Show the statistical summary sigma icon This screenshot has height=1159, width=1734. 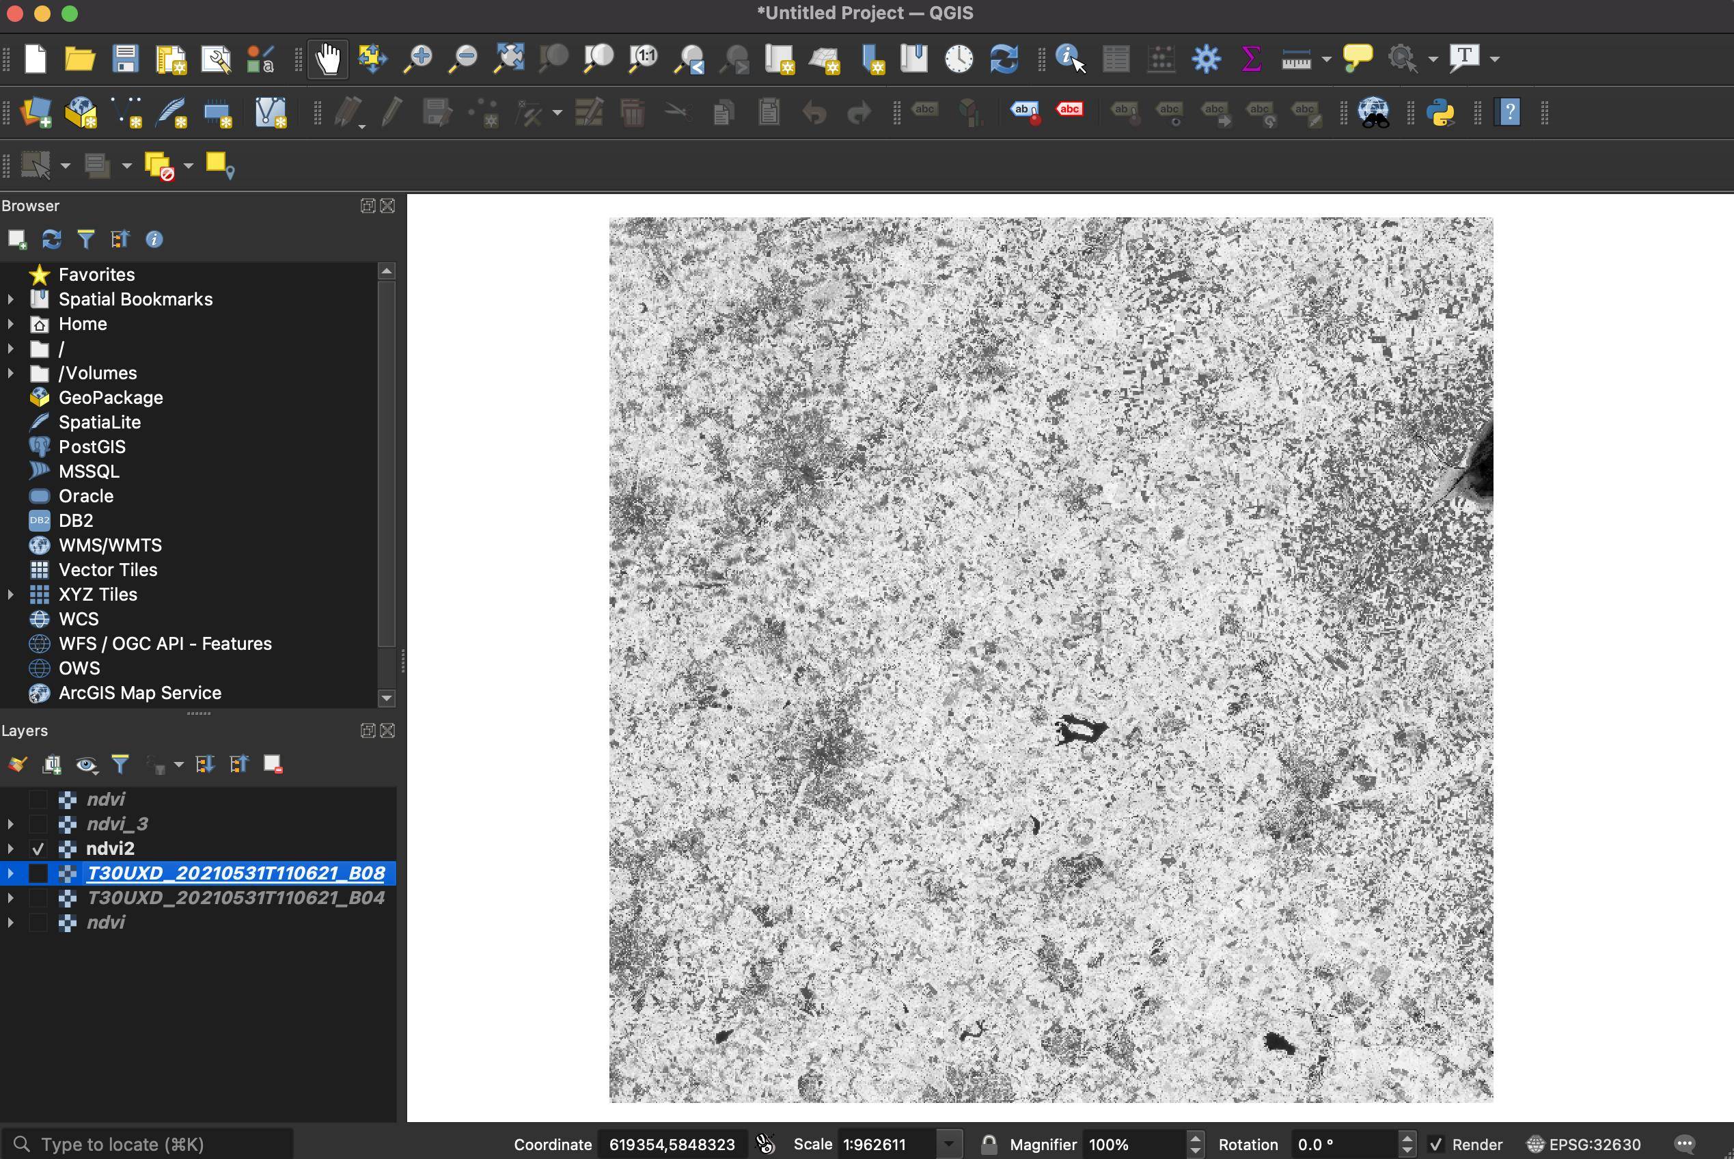point(1251,58)
